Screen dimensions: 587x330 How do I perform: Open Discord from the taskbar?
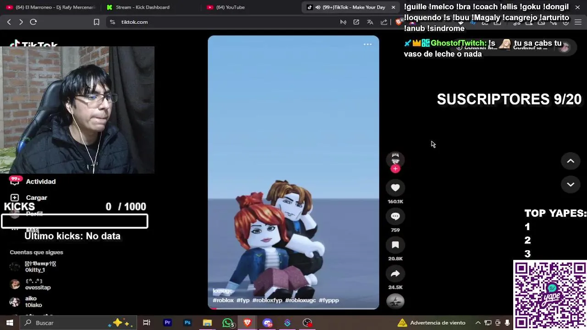point(267,323)
